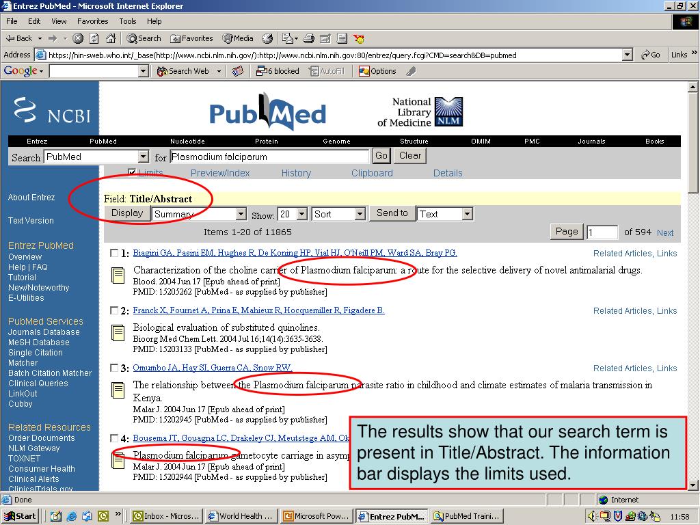Image resolution: width=700 pixels, height=525 pixels.
Task: Click the PubMed logo banner
Action: 268,111
